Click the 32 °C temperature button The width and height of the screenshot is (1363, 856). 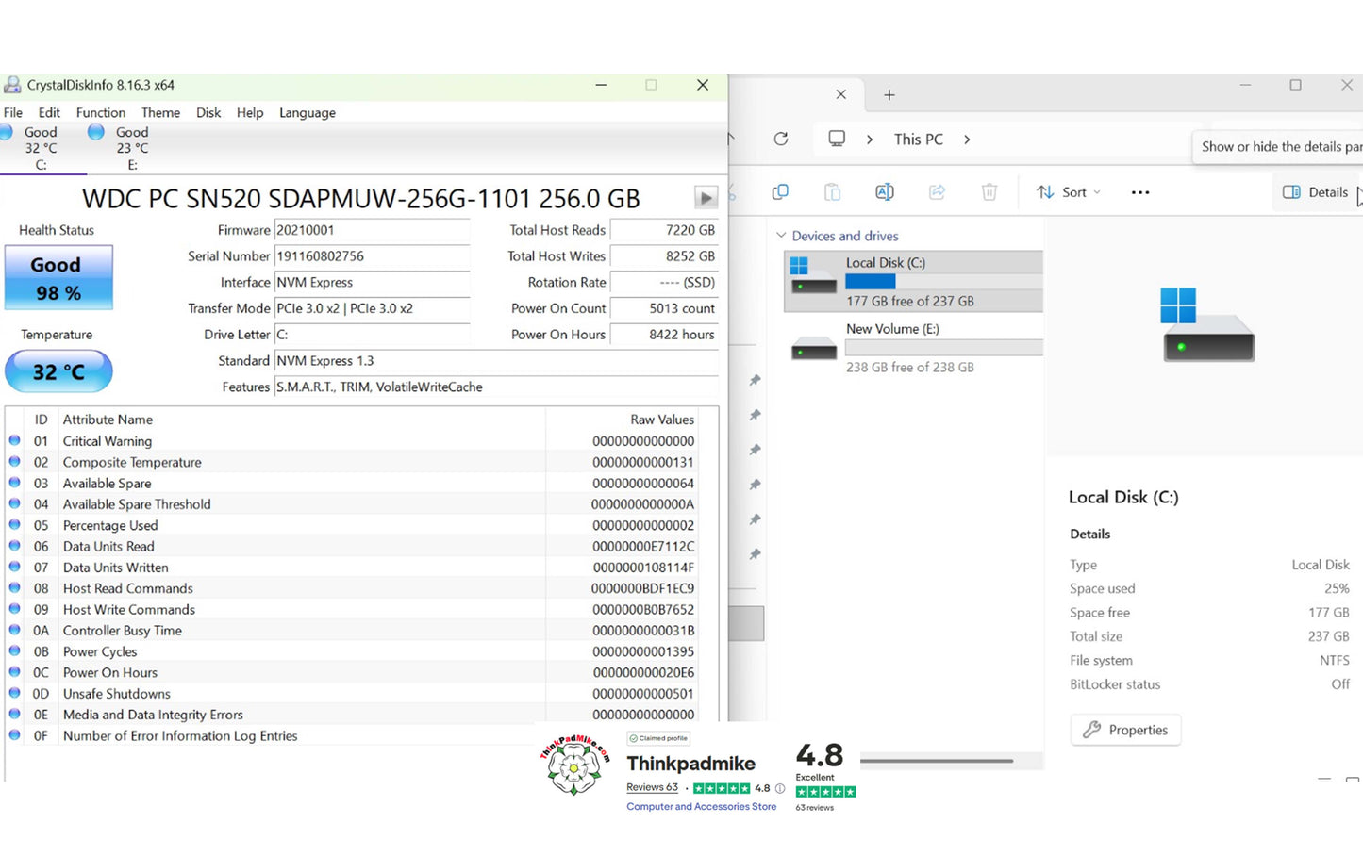coord(58,371)
